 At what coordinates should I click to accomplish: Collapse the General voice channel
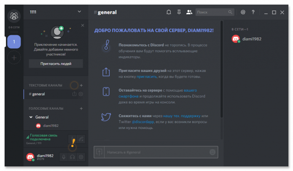pyautogui.click(x=31, y=117)
